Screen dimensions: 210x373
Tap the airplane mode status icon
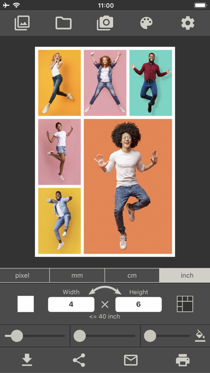[6, 5]
